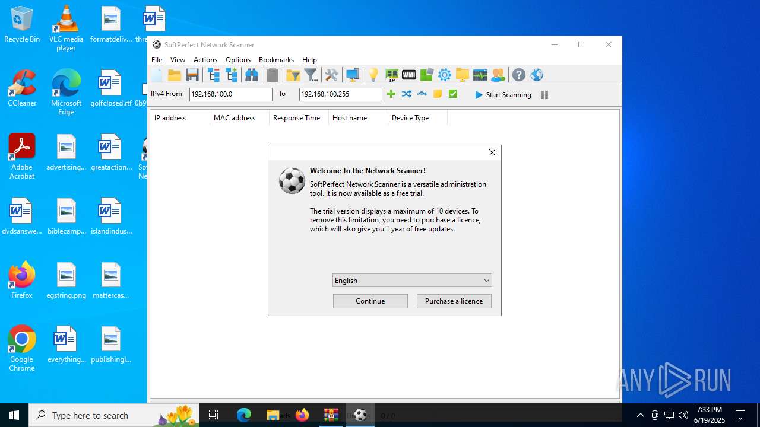This screenshot has height=427, width=760.
Task: Close the welcome dialog with X
Action: point(492,152)
